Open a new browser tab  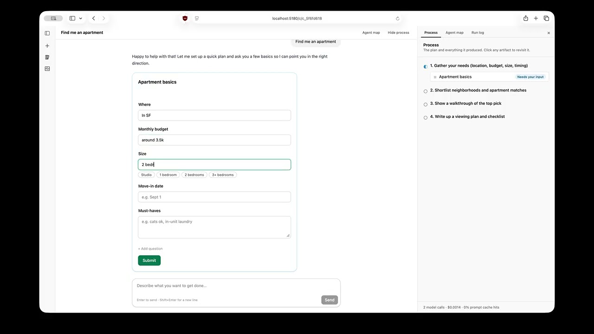click(x=536, y=19)
